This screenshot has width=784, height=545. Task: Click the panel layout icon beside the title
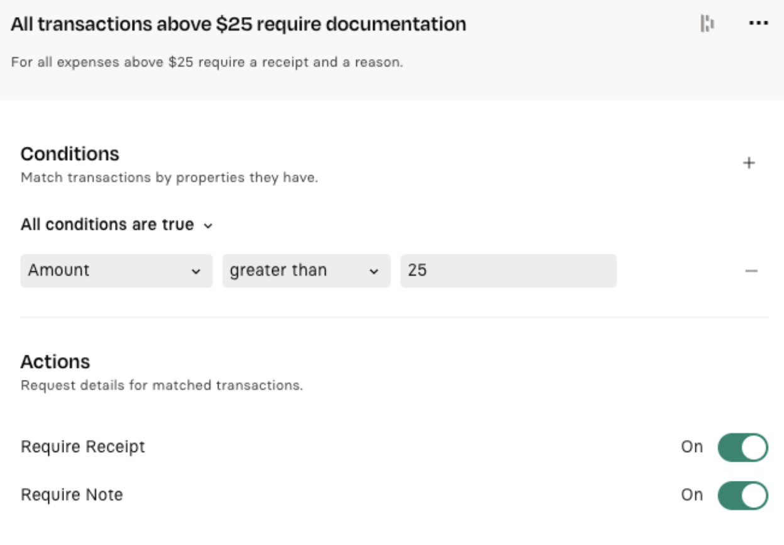coord(707,24)
